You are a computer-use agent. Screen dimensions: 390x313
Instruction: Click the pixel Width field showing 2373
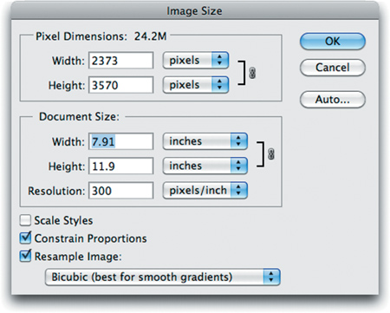click(x=120, y=61)
